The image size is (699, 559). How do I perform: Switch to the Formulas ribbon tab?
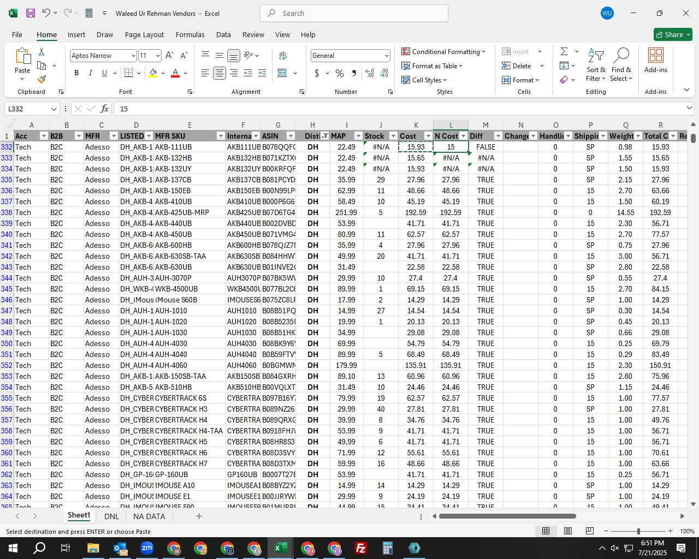190,34
